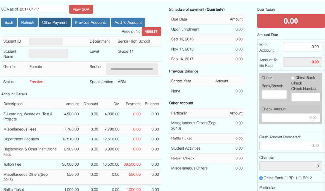325x191 pixels.
Task: Enable the China Bank Check checkbox
Action: [x=293, y=78]
